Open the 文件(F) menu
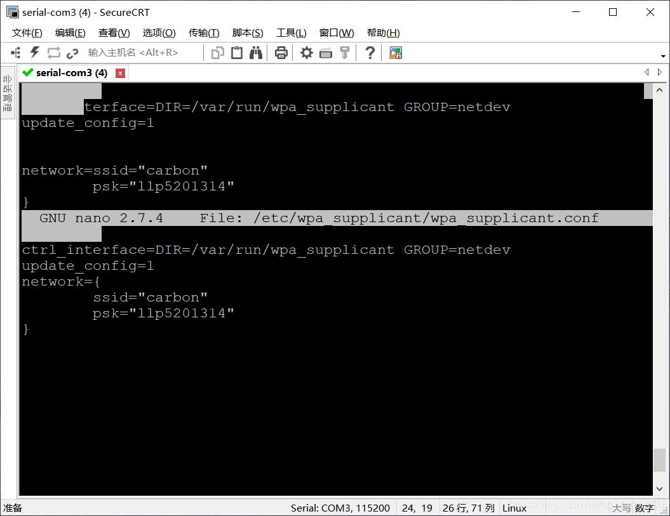Screen dimensions: 670x516 pos(27,33)
